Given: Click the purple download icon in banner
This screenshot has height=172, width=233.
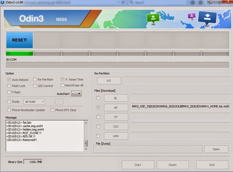Looking at the screenshot, I should 192,16.
